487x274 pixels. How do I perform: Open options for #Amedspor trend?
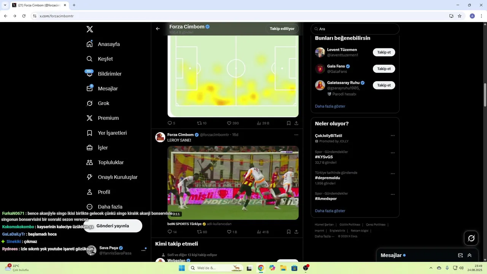tap(393, 194)
